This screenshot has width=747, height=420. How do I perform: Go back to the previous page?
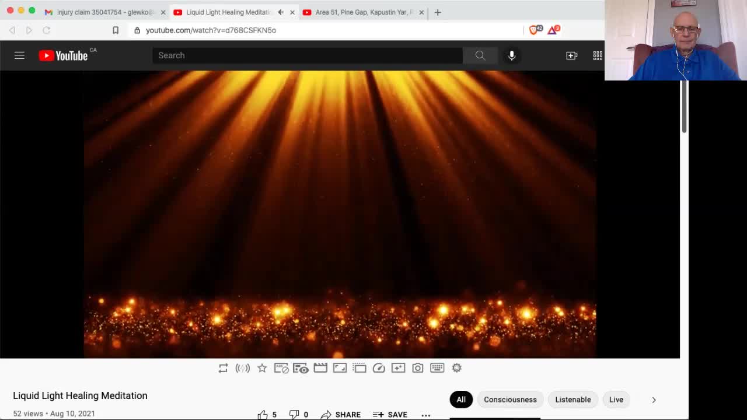(x=12, y=30)
